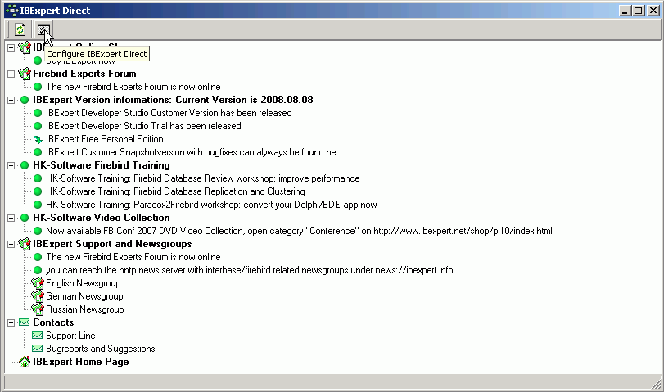Viewport: 664px width, 392px height.
Task: Click green dot beside nntp news server item
Action: [x=38, y=270]
